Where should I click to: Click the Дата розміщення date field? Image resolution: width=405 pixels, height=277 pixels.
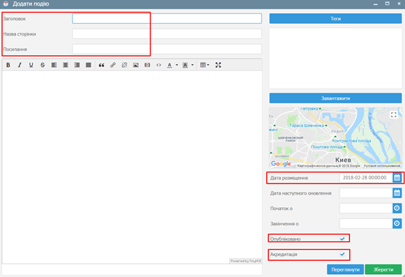pos(366,178)
